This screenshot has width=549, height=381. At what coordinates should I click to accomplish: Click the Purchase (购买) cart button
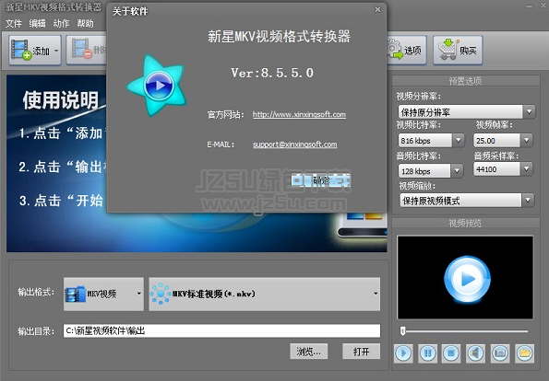pyautogui.click(x=458, y=51)
